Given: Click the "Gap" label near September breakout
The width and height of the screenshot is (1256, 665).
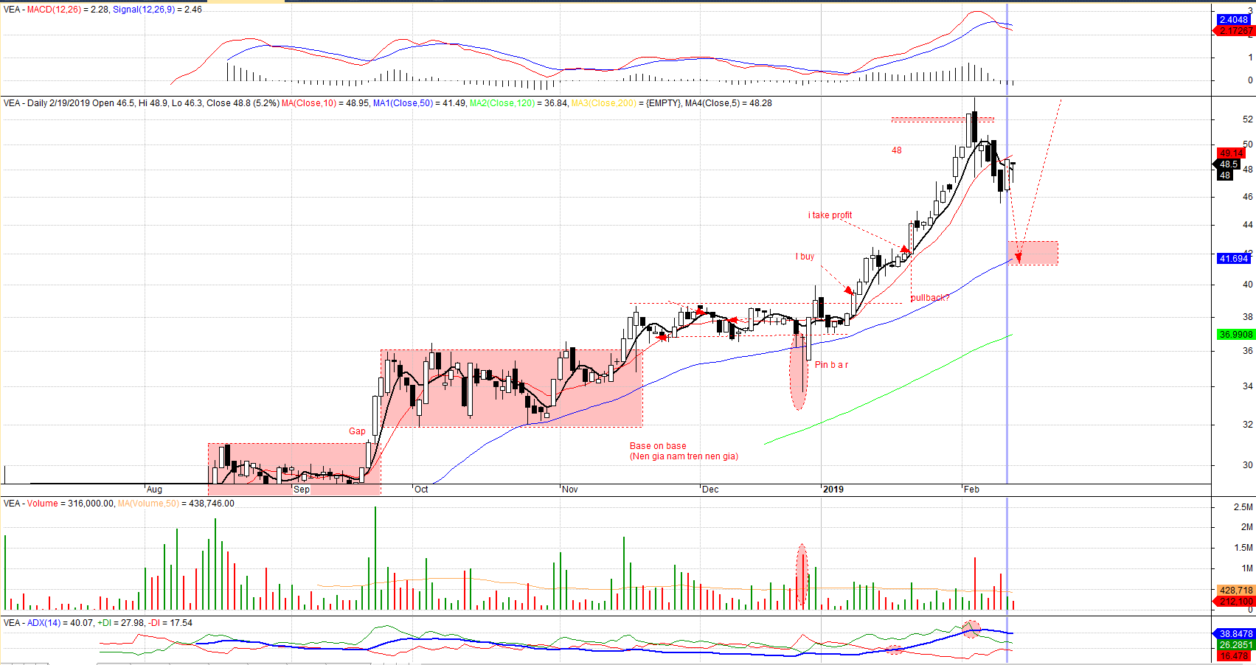Looking at the screenshot, I should [x=357, y=431].
